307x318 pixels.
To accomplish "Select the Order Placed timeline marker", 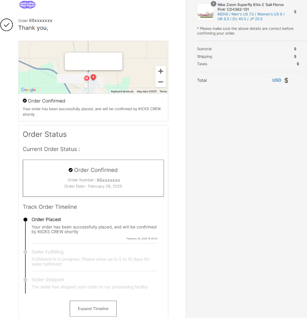I will coord(25,220).
